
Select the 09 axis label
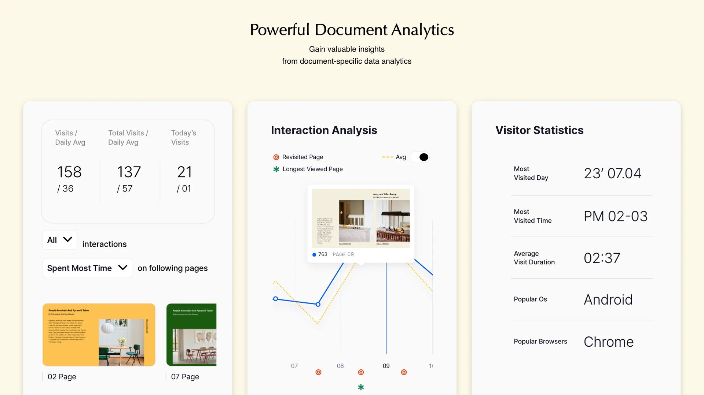tap(386, 366)
